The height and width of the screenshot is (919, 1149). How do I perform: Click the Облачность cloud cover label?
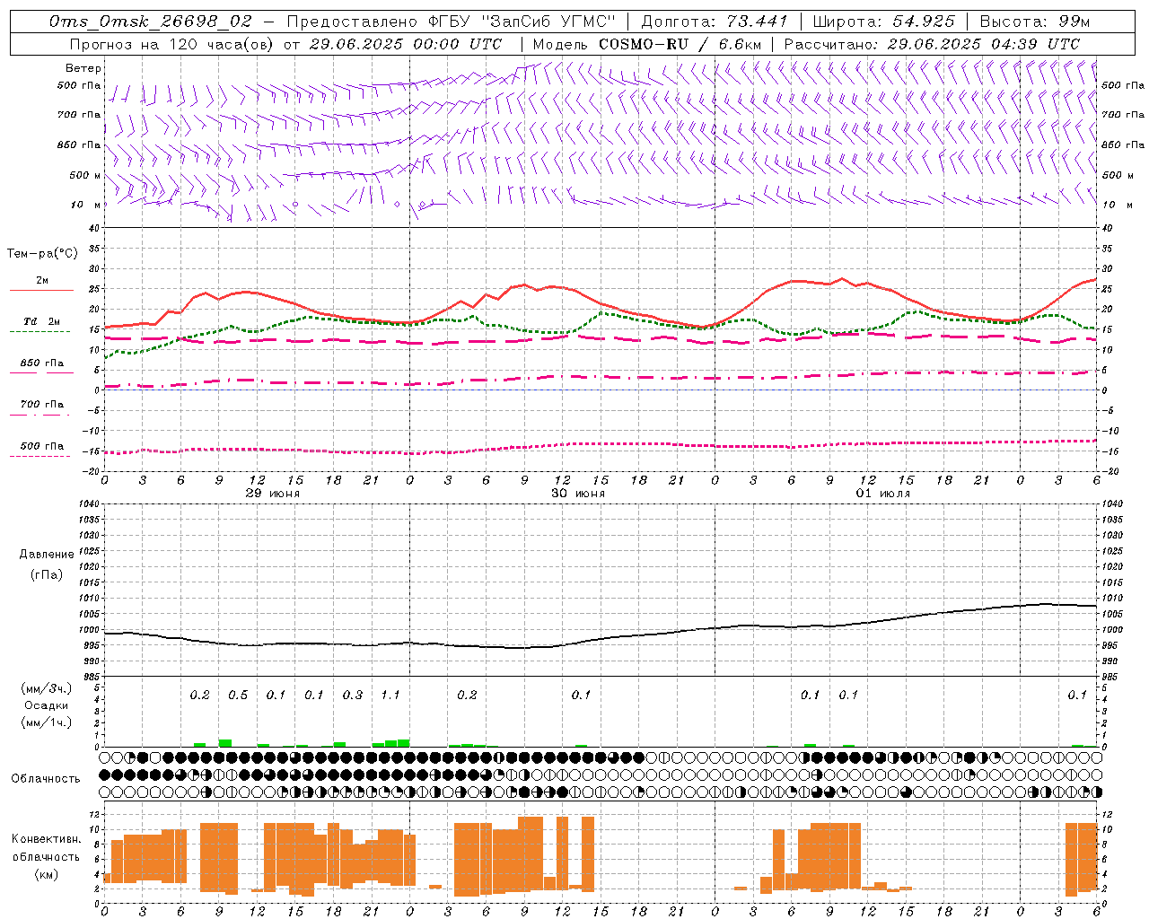click(x=46, y=778)
